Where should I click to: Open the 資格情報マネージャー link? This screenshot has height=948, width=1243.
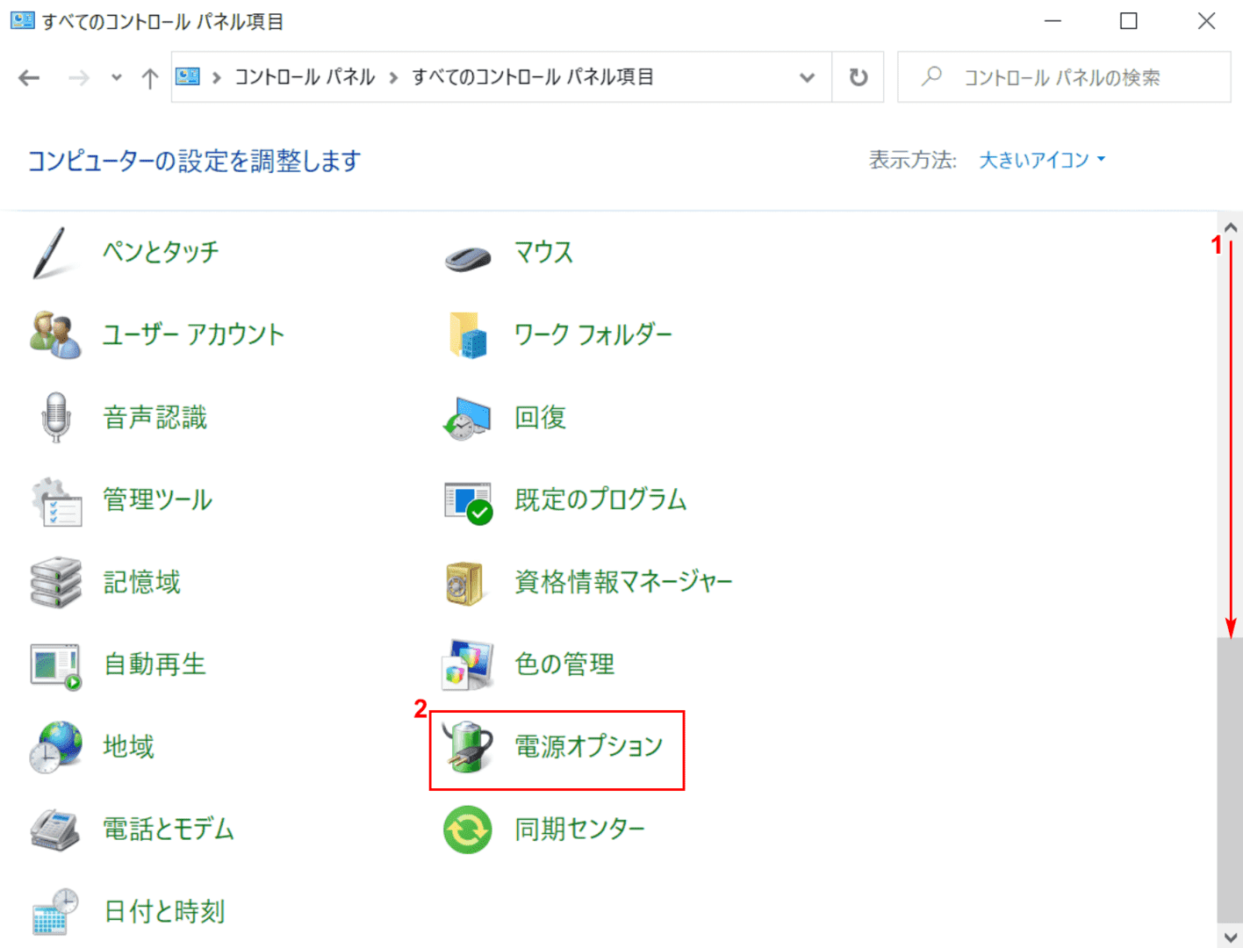pyautogui.click(x=623, y=582)
